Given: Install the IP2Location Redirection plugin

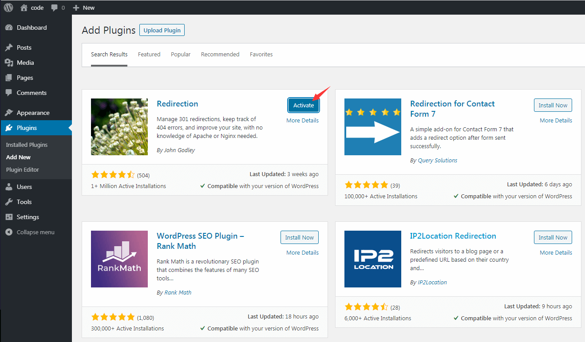Looking at the screenshot, I should [553, 237].
